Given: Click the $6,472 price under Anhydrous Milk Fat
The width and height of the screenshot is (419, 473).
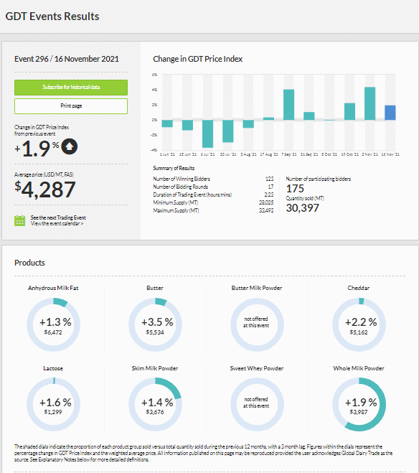Looking at the screenshot, I should pyautogui.click(x=53, y=332).
